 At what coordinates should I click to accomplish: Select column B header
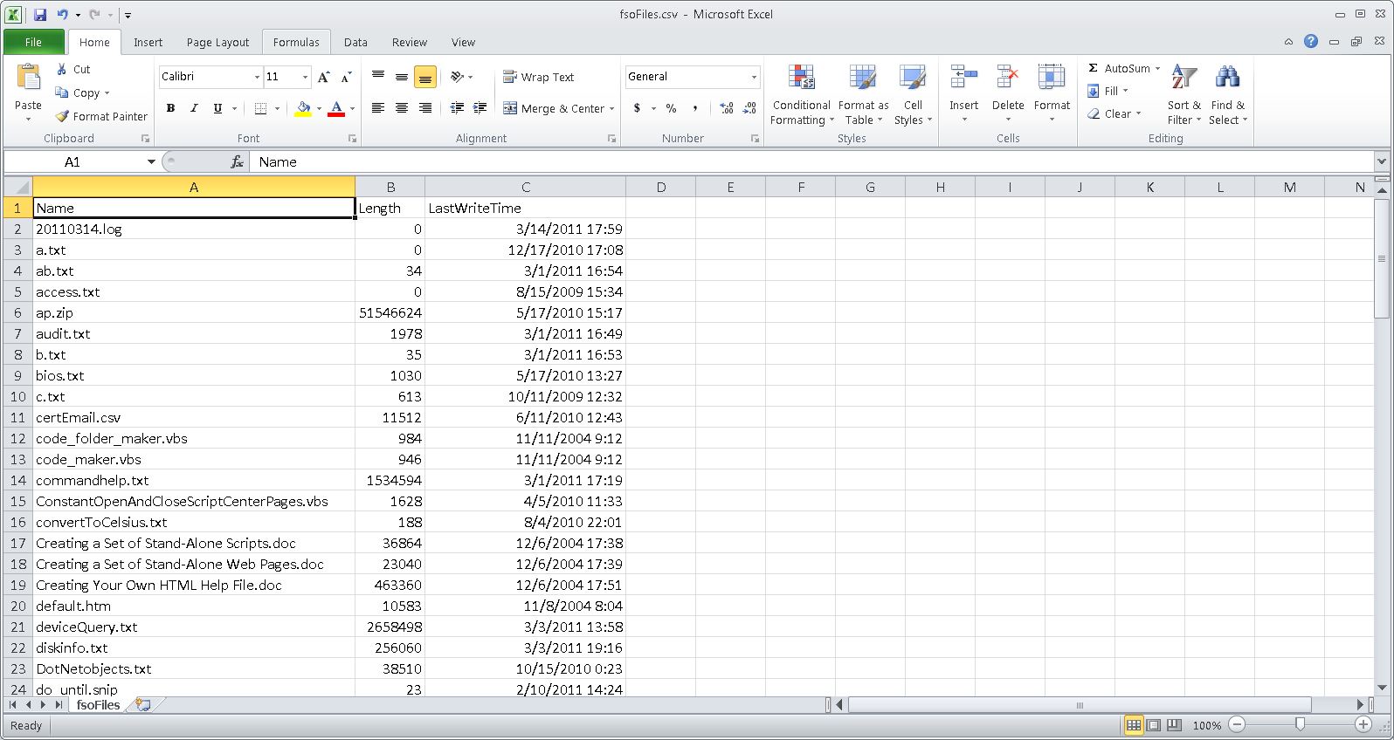tap(390, 187)
